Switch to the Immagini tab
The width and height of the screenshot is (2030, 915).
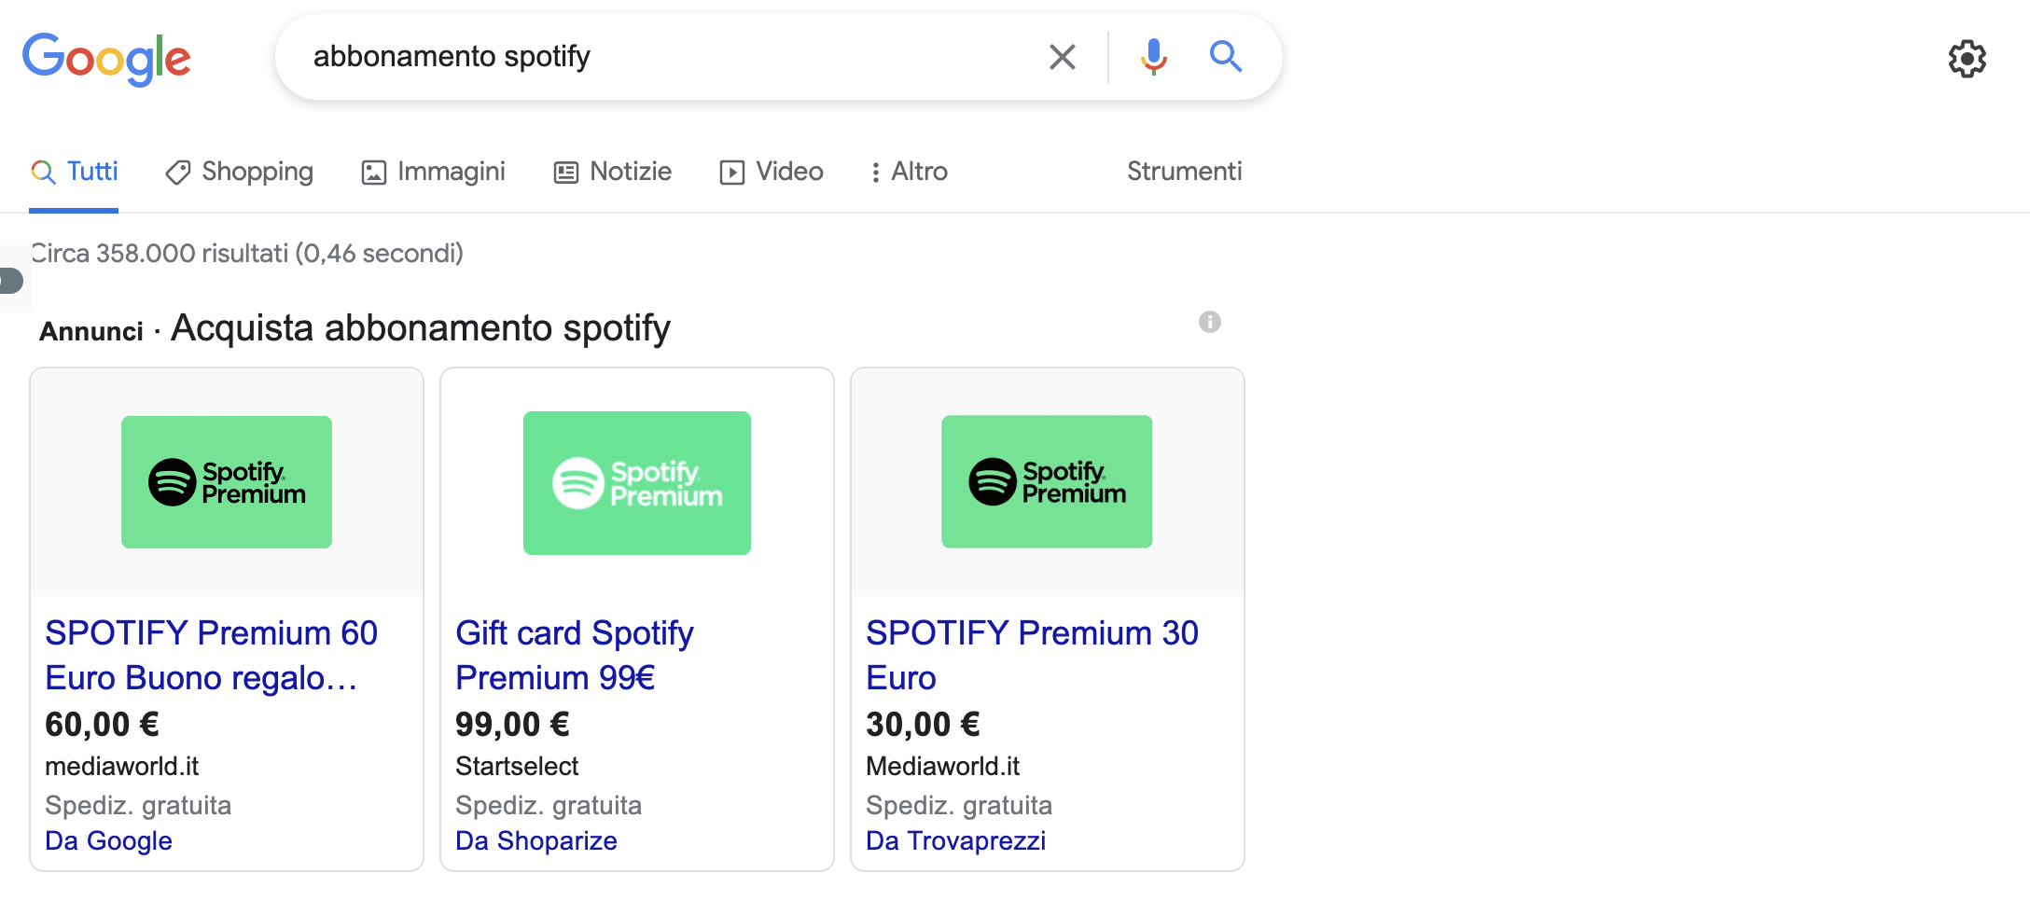click(434, 172)
